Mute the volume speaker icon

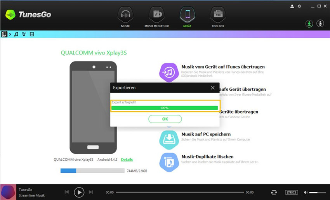pyautogui.click(x=306, y=192)
